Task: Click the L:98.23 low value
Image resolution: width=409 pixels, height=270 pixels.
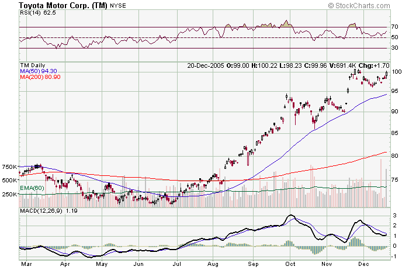Action: pos(290,65)
